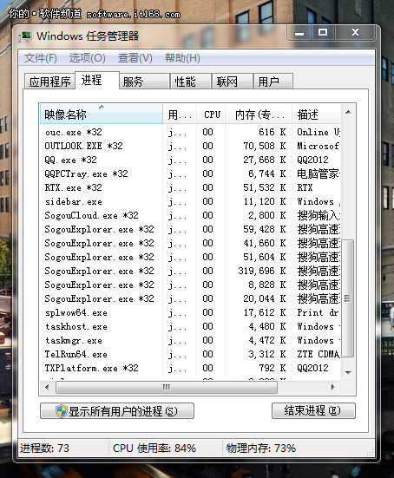Select SogouExplorer.exe using 319,696 K

190,271
